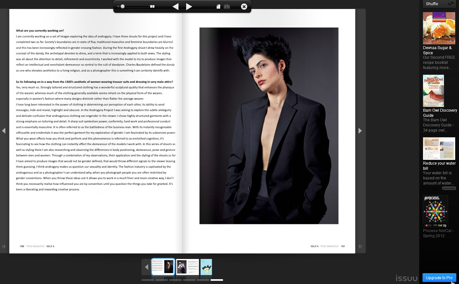
Task: Flip to next spread with right edge arrow
Action: click(x=360, y=131)
